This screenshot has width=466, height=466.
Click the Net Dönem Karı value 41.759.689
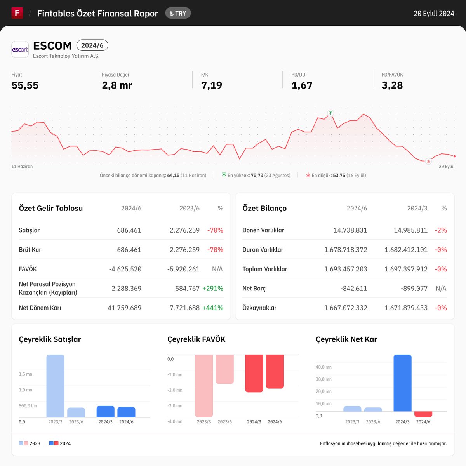(125, 308)
